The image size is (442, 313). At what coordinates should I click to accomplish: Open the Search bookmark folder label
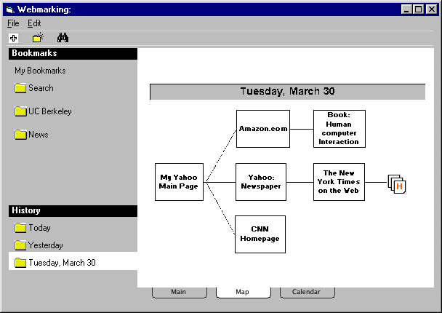41,88
